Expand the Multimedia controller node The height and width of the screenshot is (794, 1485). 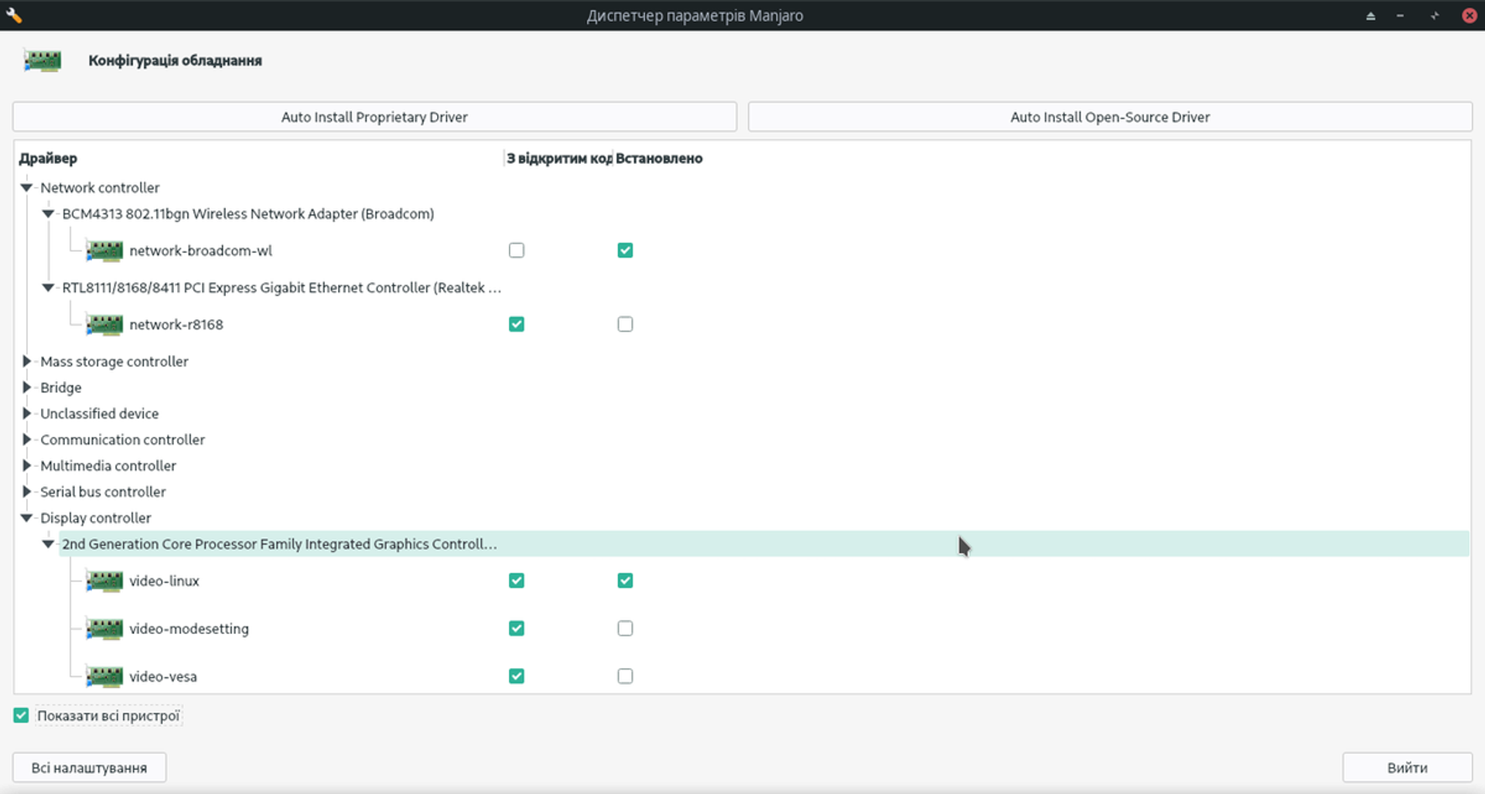[x=26, y=466]
